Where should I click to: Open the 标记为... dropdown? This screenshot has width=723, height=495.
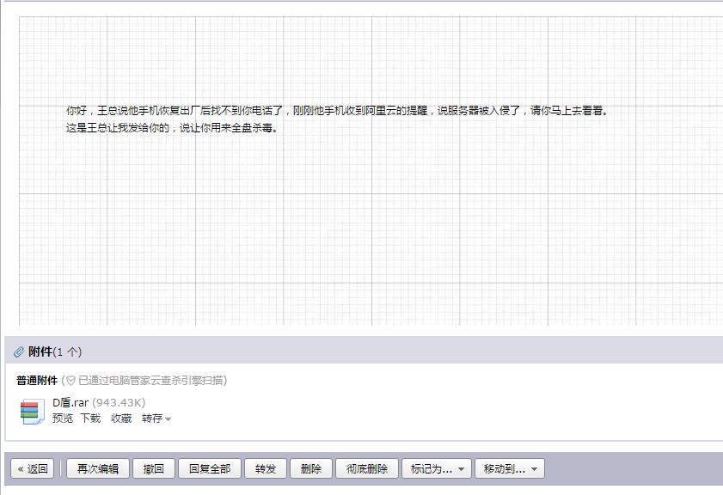click(437, 468)
